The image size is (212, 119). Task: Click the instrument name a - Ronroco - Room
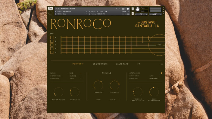click(x=66, y=9)
